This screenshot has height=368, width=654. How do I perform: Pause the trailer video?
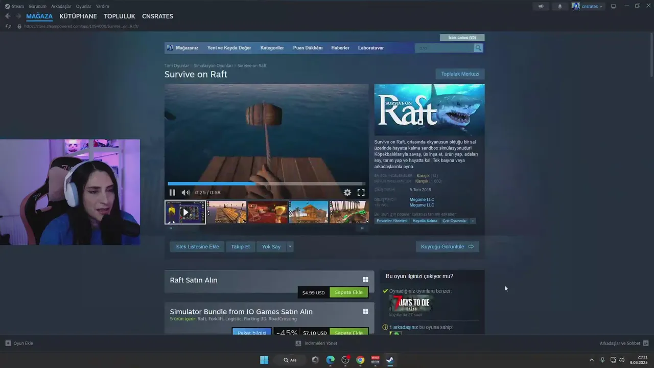[172, 193]
